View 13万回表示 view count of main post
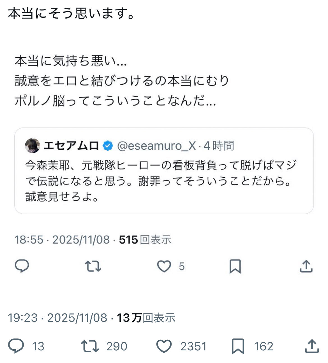328x363 pixels. pos(146,318)
